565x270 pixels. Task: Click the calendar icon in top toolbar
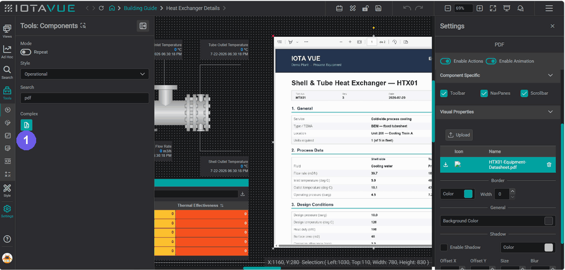(339, 8)
